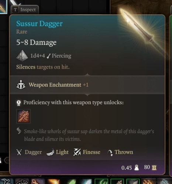This screenshot has height=184, width=172.
Task: Click the crossed Dagger type icon
Action: click(19, 152)
